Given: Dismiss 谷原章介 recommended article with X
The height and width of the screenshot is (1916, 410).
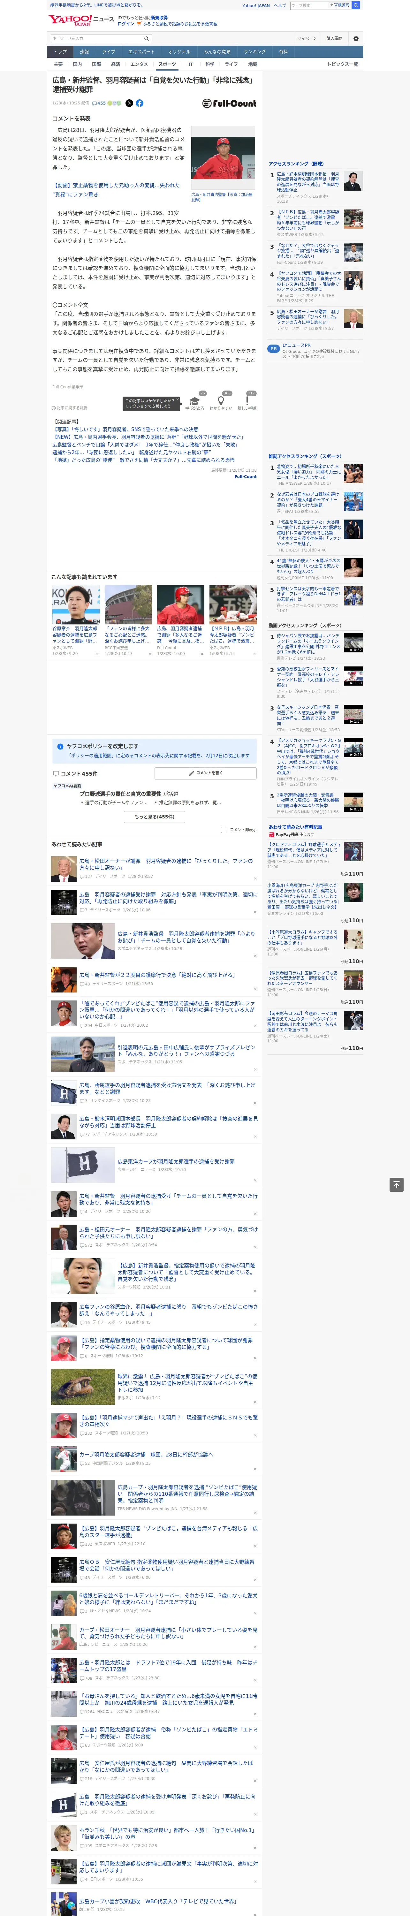Looking at the screenshot, I should click(97, 654).
